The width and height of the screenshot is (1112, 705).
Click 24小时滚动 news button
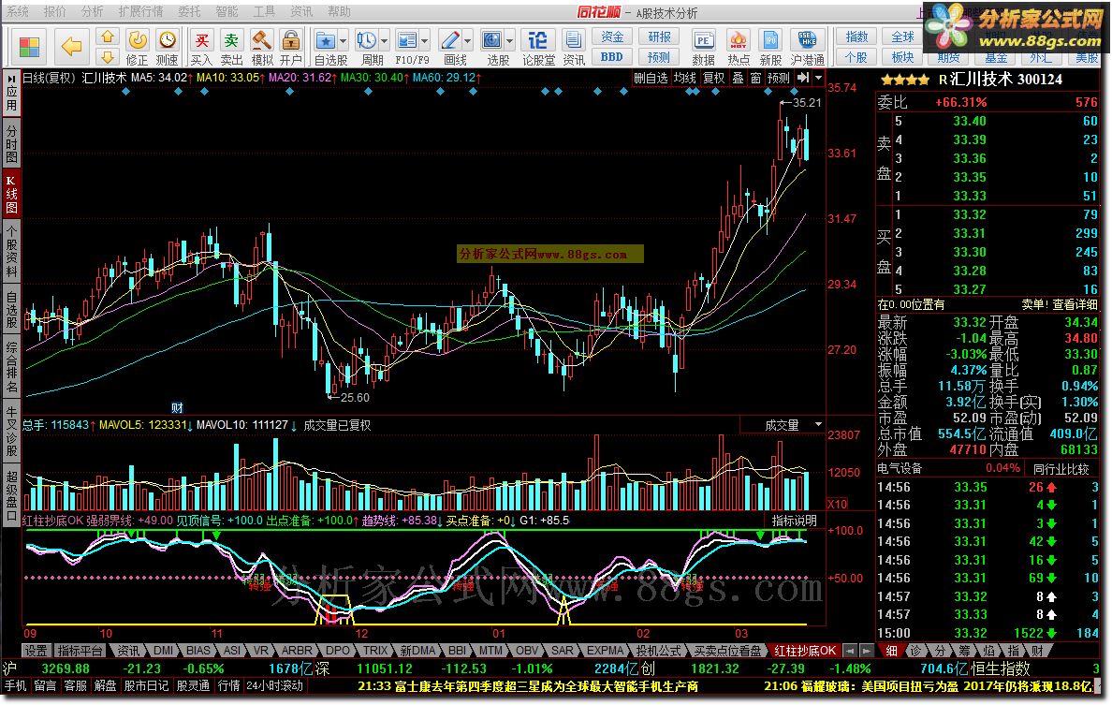tap(274, 686)
